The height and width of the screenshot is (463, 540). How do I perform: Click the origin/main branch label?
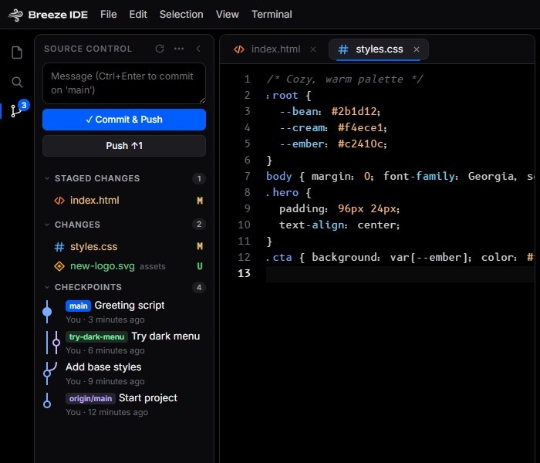90,399
